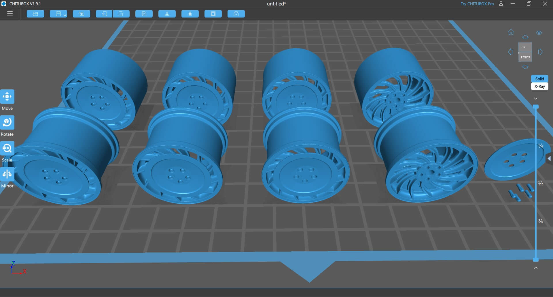The width and height of the screenshot is (553, 297).
Task: Click the Open File folder icon
Action: coord(35,14)
